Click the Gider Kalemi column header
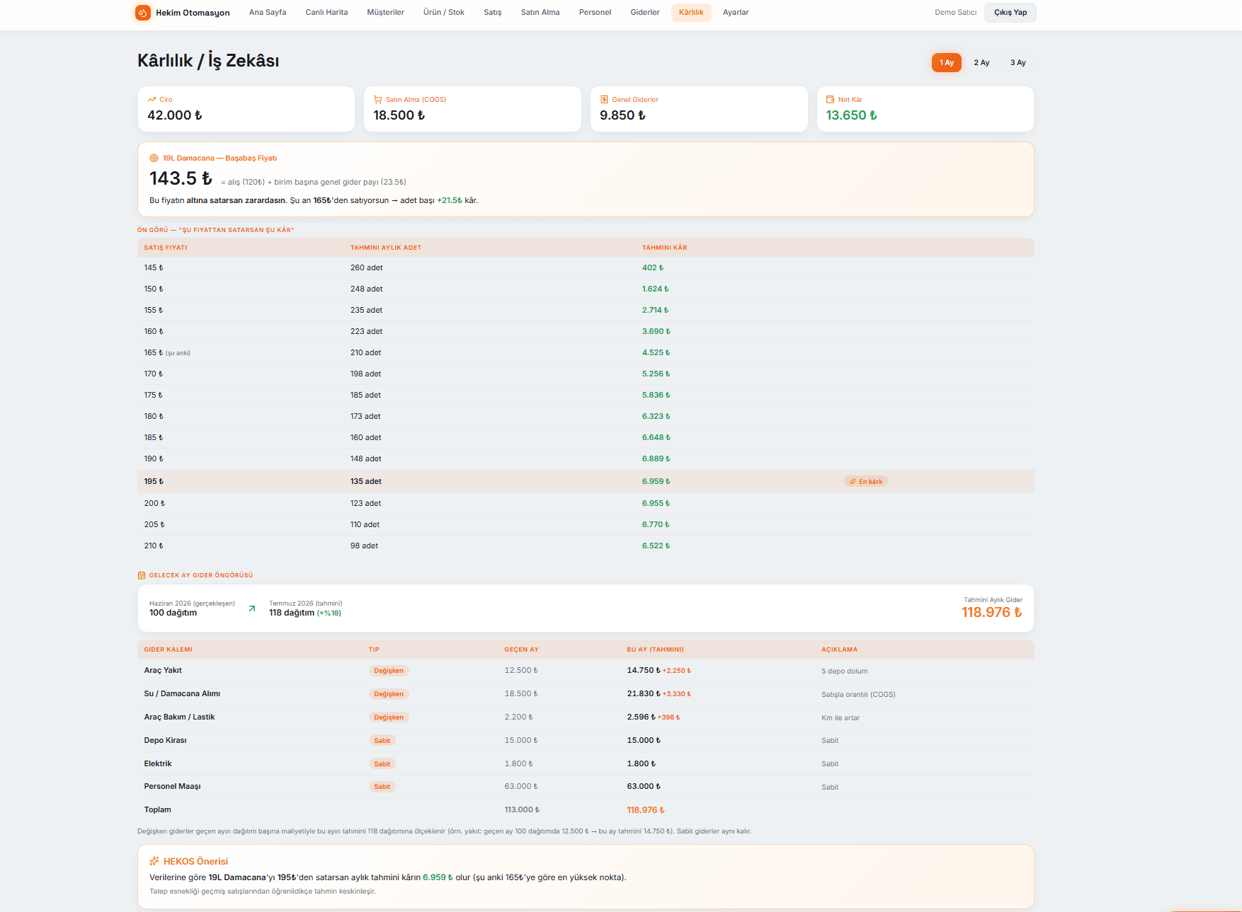The height and width of the screenshot is (912, 1242). tap(168, 650)
